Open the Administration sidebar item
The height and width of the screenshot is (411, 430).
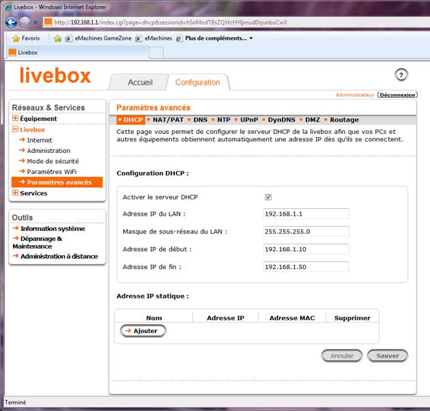[48, 151]
